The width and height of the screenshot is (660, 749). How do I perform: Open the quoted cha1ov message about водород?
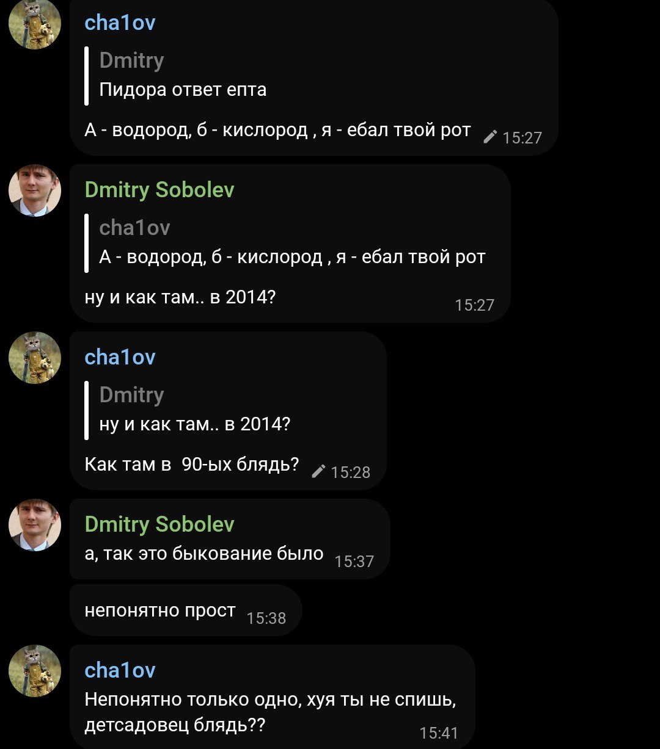(x=292, y=243)
